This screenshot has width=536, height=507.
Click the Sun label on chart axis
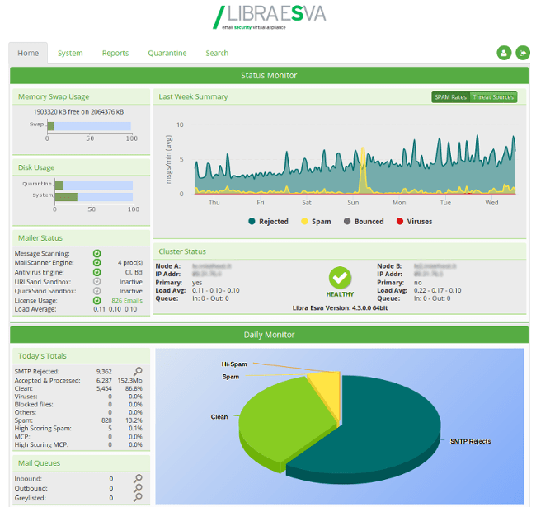(353, 203)
